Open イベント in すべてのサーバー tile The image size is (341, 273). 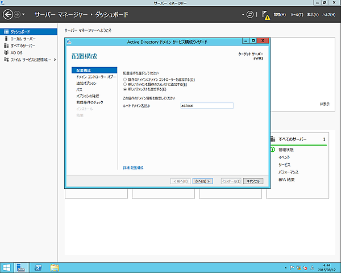284,157
